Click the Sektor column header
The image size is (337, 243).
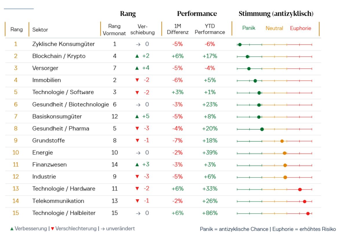click(40, 30)
